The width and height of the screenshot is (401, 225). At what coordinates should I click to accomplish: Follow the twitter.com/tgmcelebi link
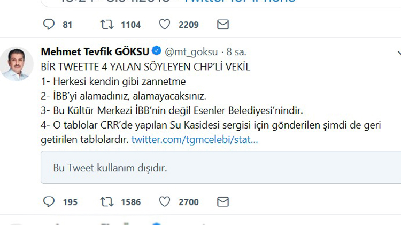(195, 140)
